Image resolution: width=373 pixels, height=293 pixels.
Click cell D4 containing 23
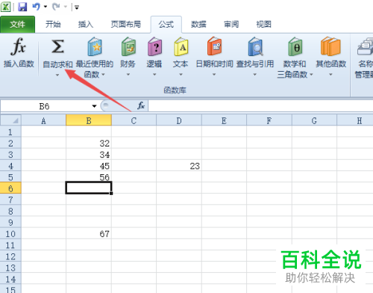coord(179,166)
